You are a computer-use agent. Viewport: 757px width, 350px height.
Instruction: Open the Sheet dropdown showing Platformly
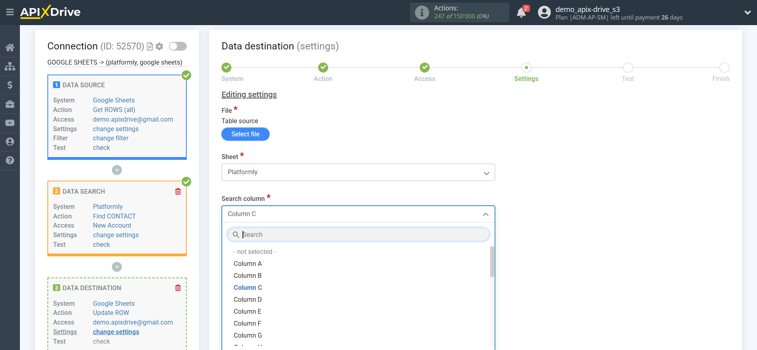click(358, 172)
